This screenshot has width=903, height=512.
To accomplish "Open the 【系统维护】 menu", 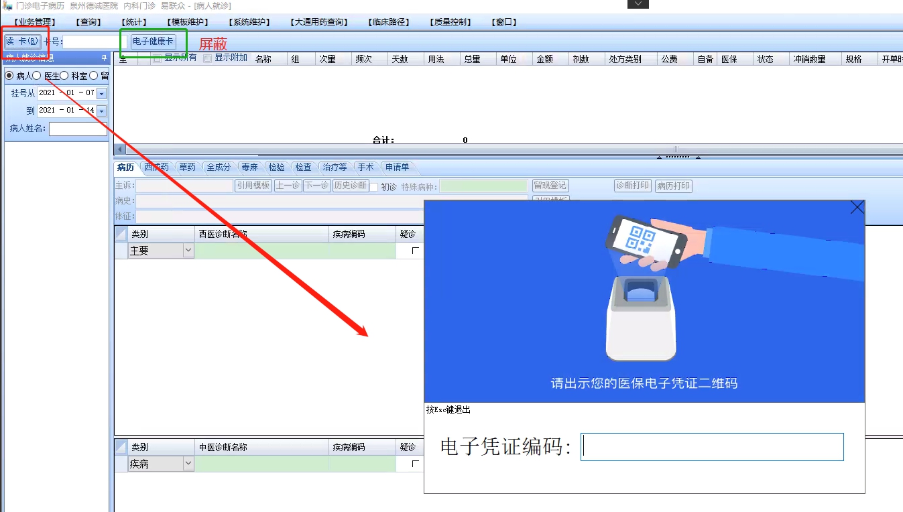I will click(x=249, y=22).
